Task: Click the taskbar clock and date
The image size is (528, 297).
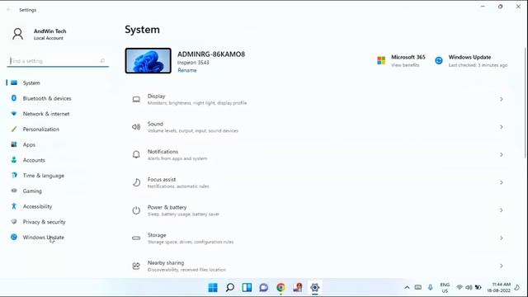Action: tap(498, 288)
